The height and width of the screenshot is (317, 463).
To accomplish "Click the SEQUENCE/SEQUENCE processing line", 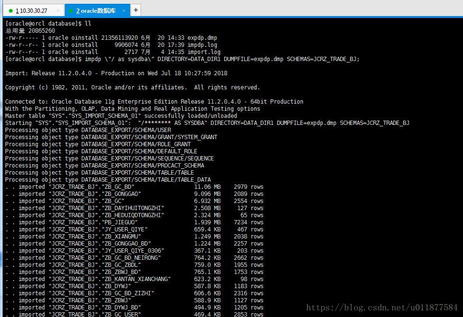I will [109, 158].
